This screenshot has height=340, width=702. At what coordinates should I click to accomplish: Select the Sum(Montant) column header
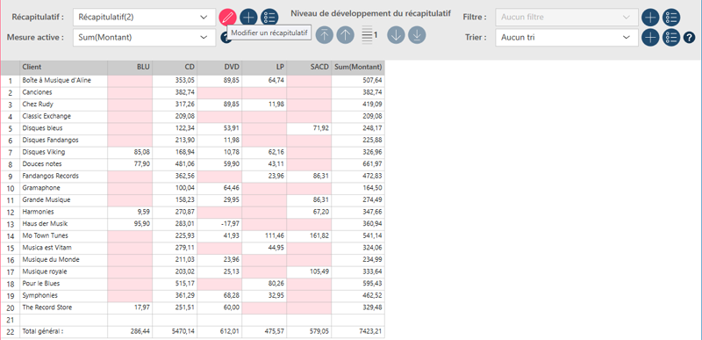358,68
